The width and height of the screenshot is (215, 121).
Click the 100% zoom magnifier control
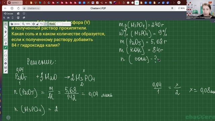pos(26,24)
